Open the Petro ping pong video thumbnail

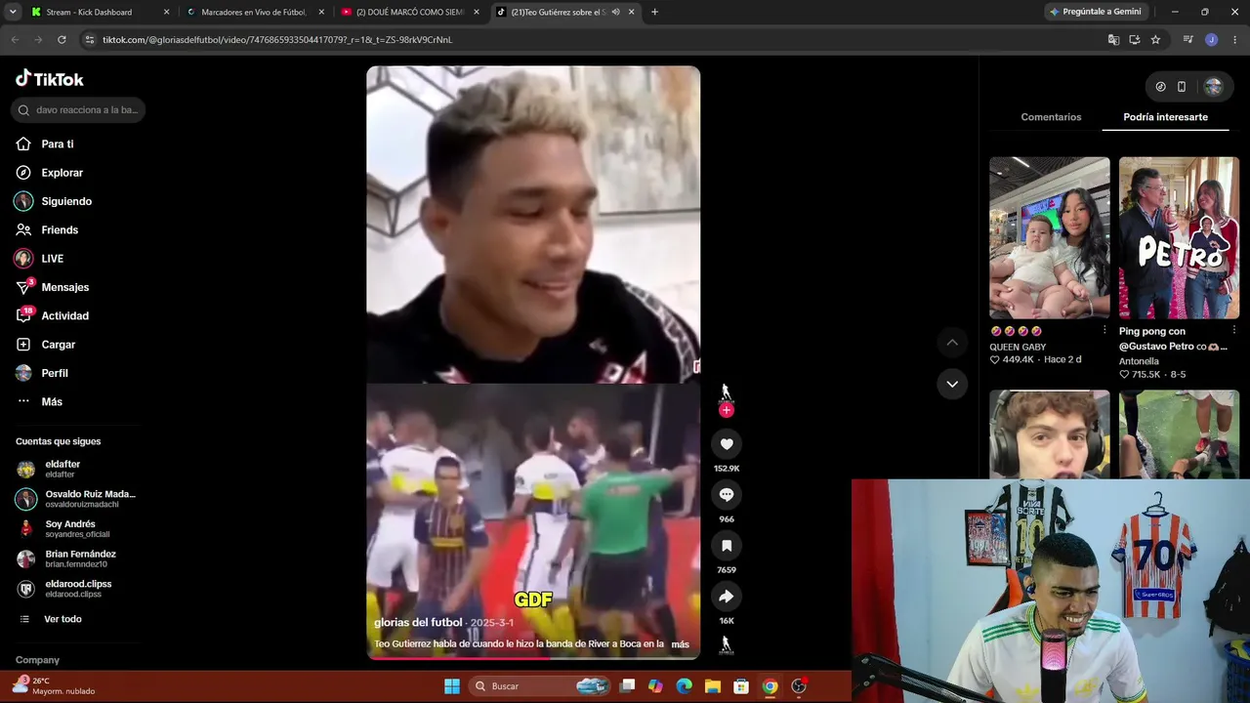[1179, 238]
